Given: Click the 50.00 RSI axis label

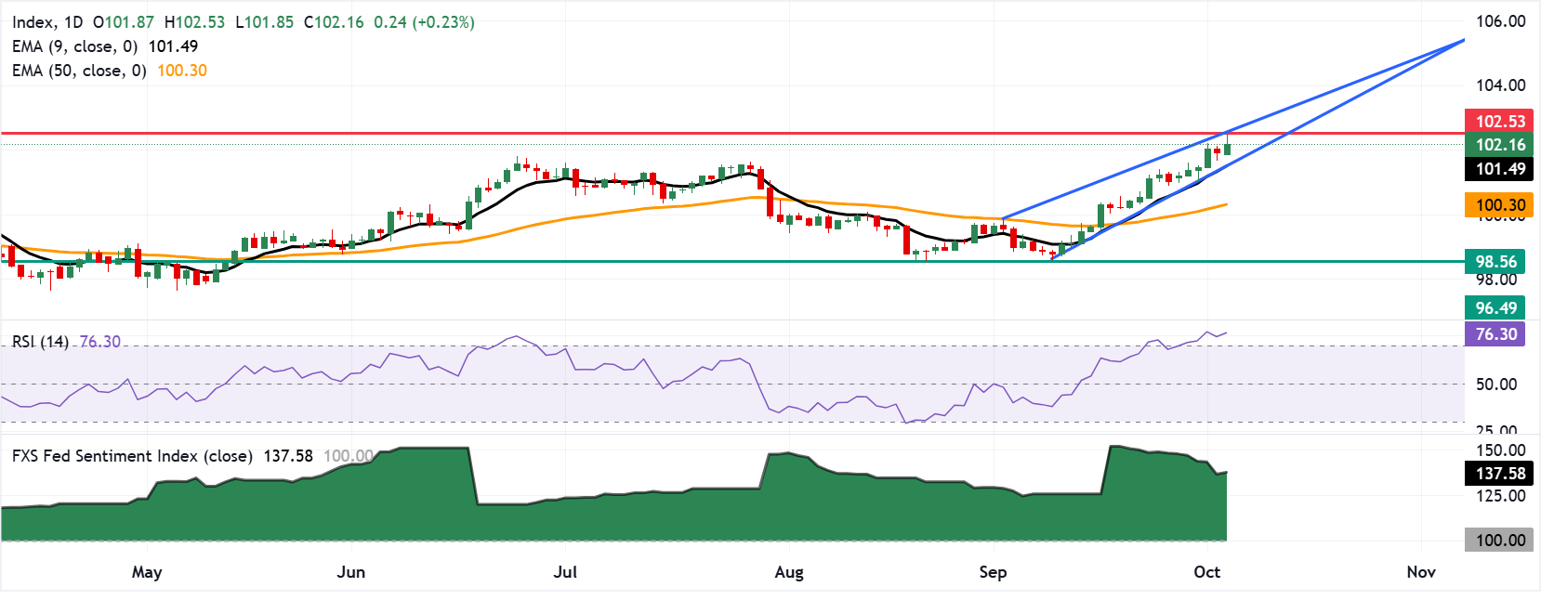Looking at the screenshot, I should pyautogui.click(x=1496, y=385).
